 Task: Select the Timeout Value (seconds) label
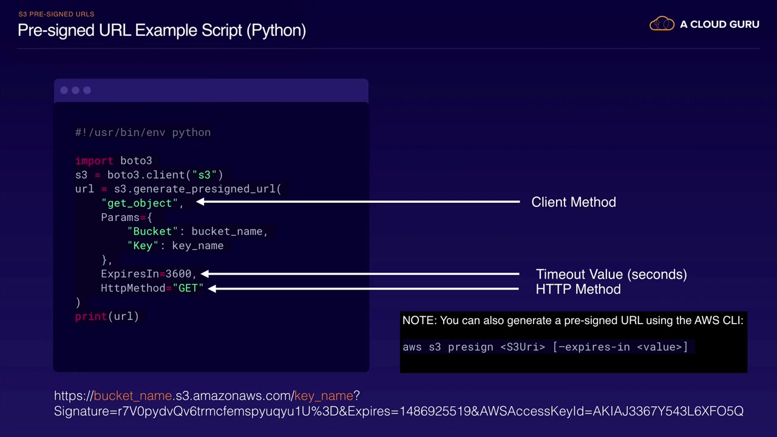[x=611, y=274]
